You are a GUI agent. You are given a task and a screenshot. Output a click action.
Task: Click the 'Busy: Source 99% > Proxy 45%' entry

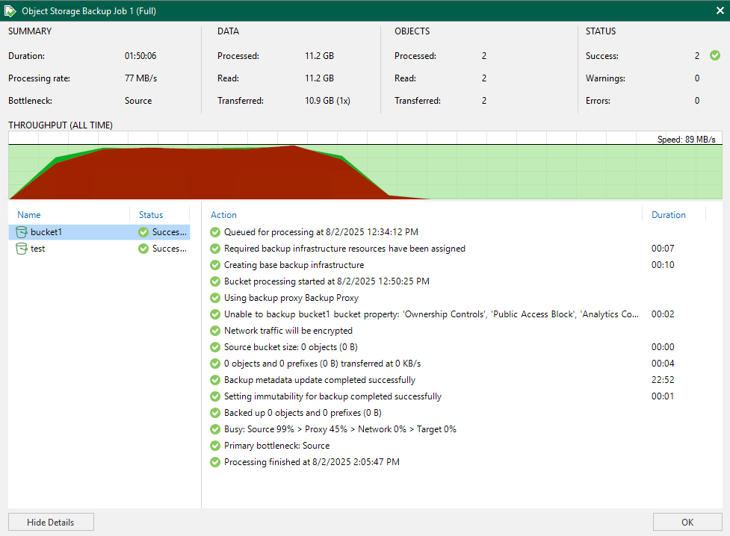pyautogui.click(x=340, y=429)
